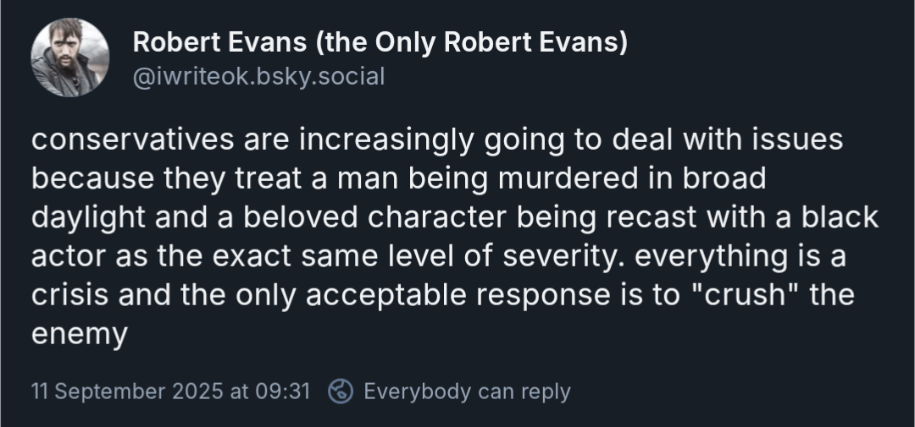915x427 pixels.
Task: Open the display name Robert Evans
Action: (x=380, y=42)
